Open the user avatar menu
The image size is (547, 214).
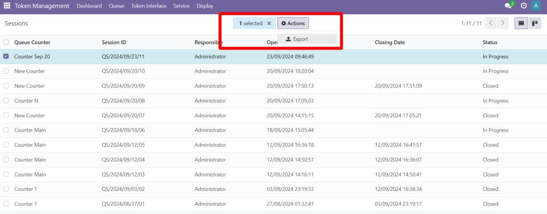(536, 6)
